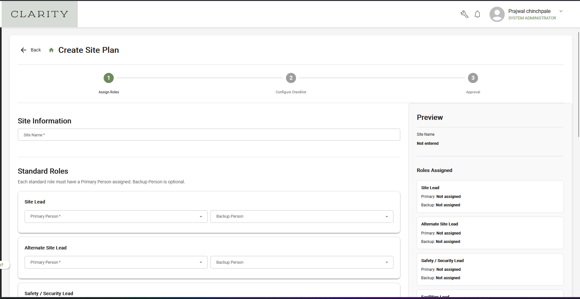Screen dimensions: 580x299
Task: Select step 3 Approval circle
Action: (473, 78)
